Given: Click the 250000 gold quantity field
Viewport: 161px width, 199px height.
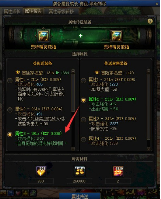Looking at the screenshot, I should [x=79, y=181].
